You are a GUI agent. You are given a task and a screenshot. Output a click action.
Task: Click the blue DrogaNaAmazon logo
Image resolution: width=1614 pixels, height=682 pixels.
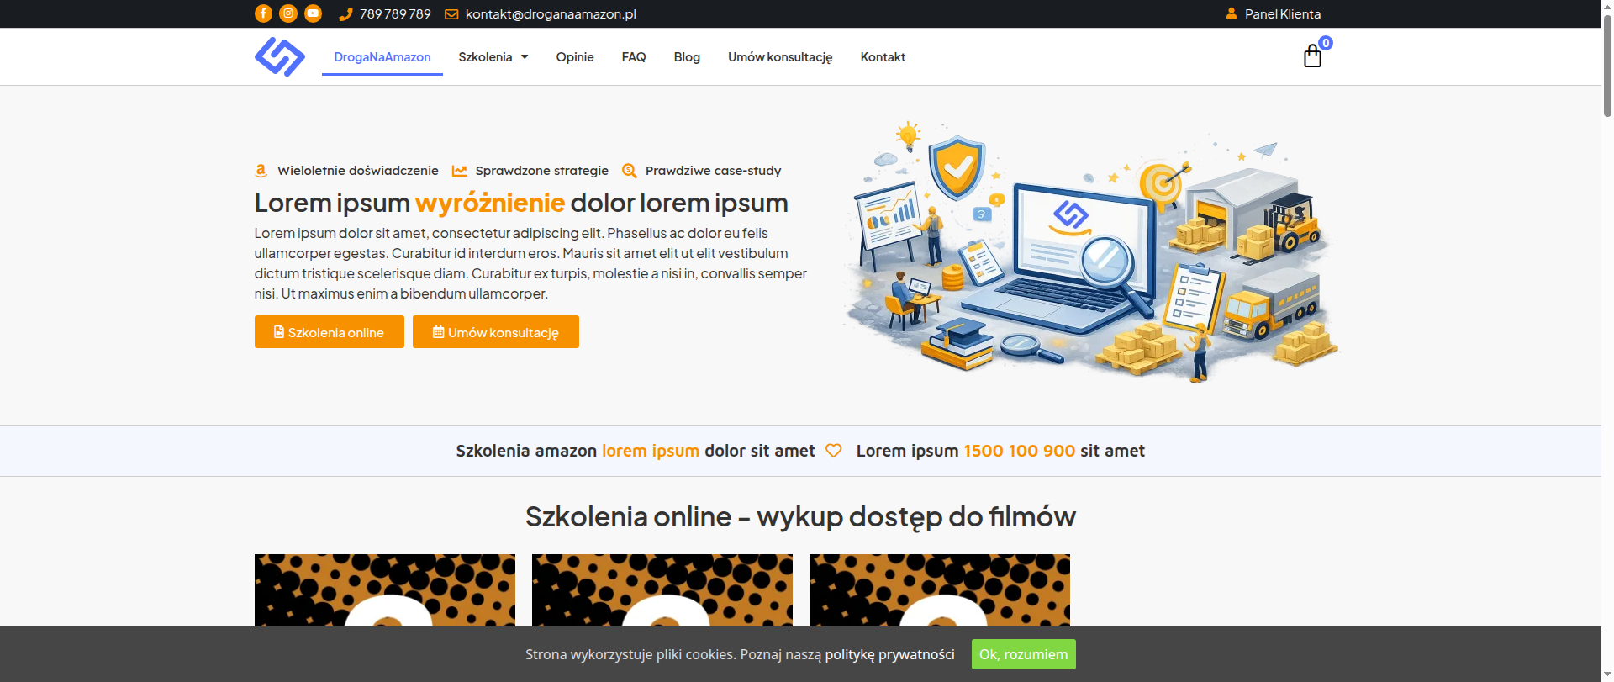coord(280,56)
